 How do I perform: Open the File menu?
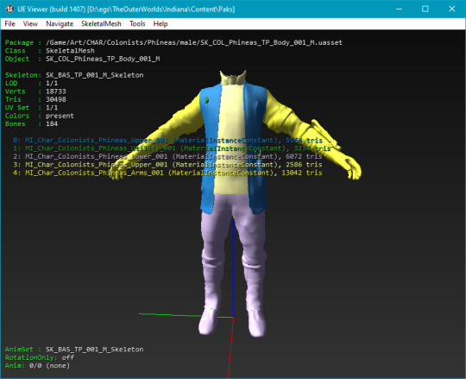[x=9, y=24]
